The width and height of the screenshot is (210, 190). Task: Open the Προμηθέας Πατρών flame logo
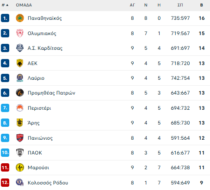pyautogui.click(x=20, y=93)
